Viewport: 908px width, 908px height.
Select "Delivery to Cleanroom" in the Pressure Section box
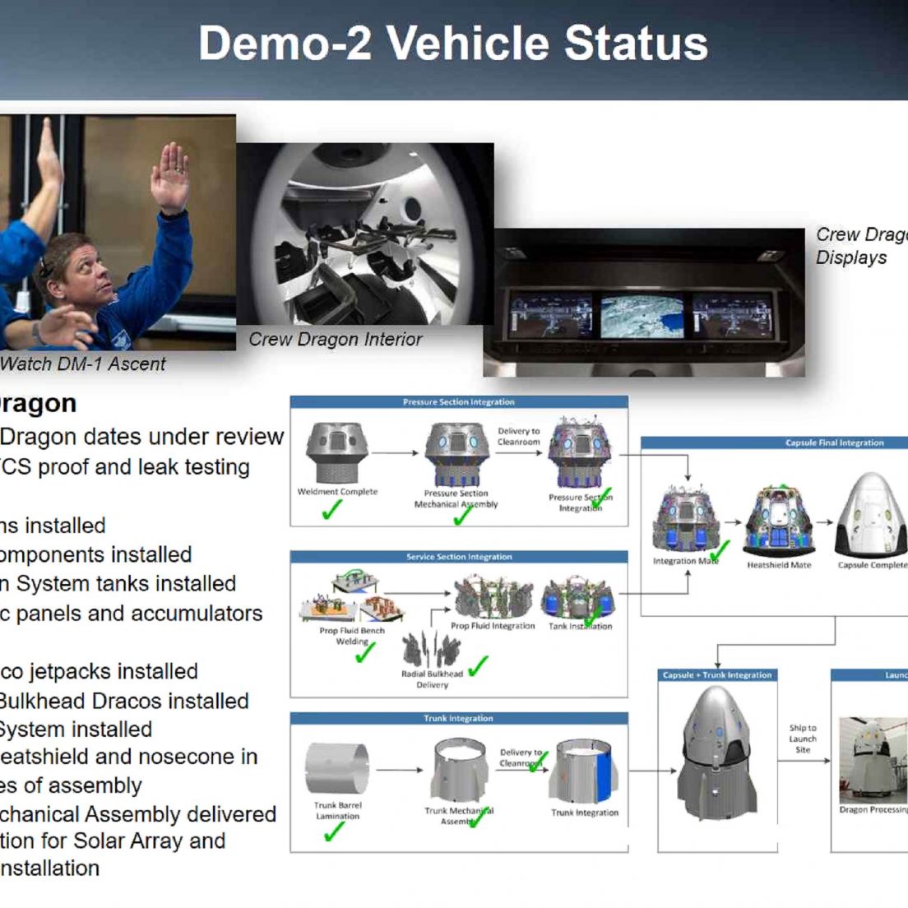click(x=519, y=437)
